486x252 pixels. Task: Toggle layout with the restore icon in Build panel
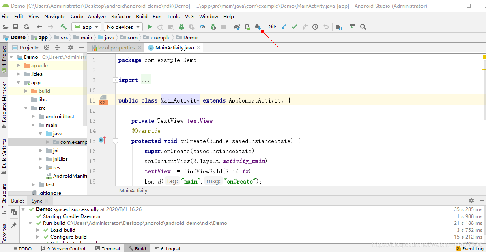14,212
